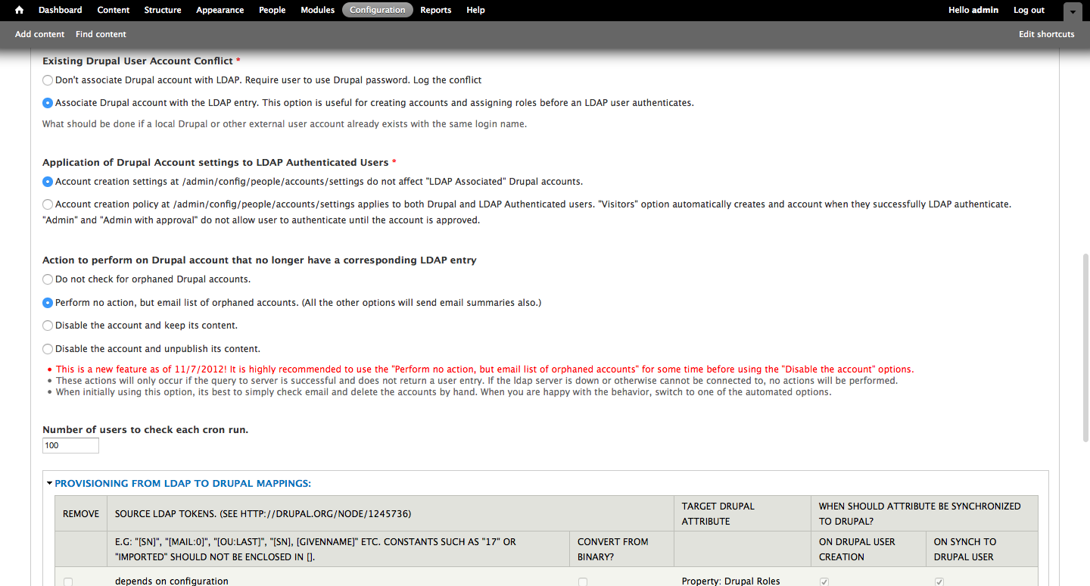Viewport: 1090px width, 586px height.
Task: Focus the number of users per cron run field
Action: tap(70, 445)
